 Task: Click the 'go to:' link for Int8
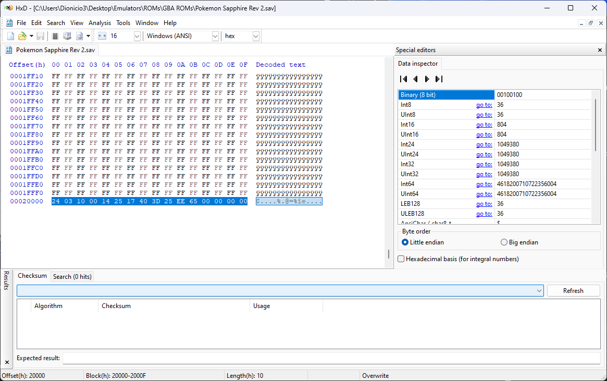[484, 105]
